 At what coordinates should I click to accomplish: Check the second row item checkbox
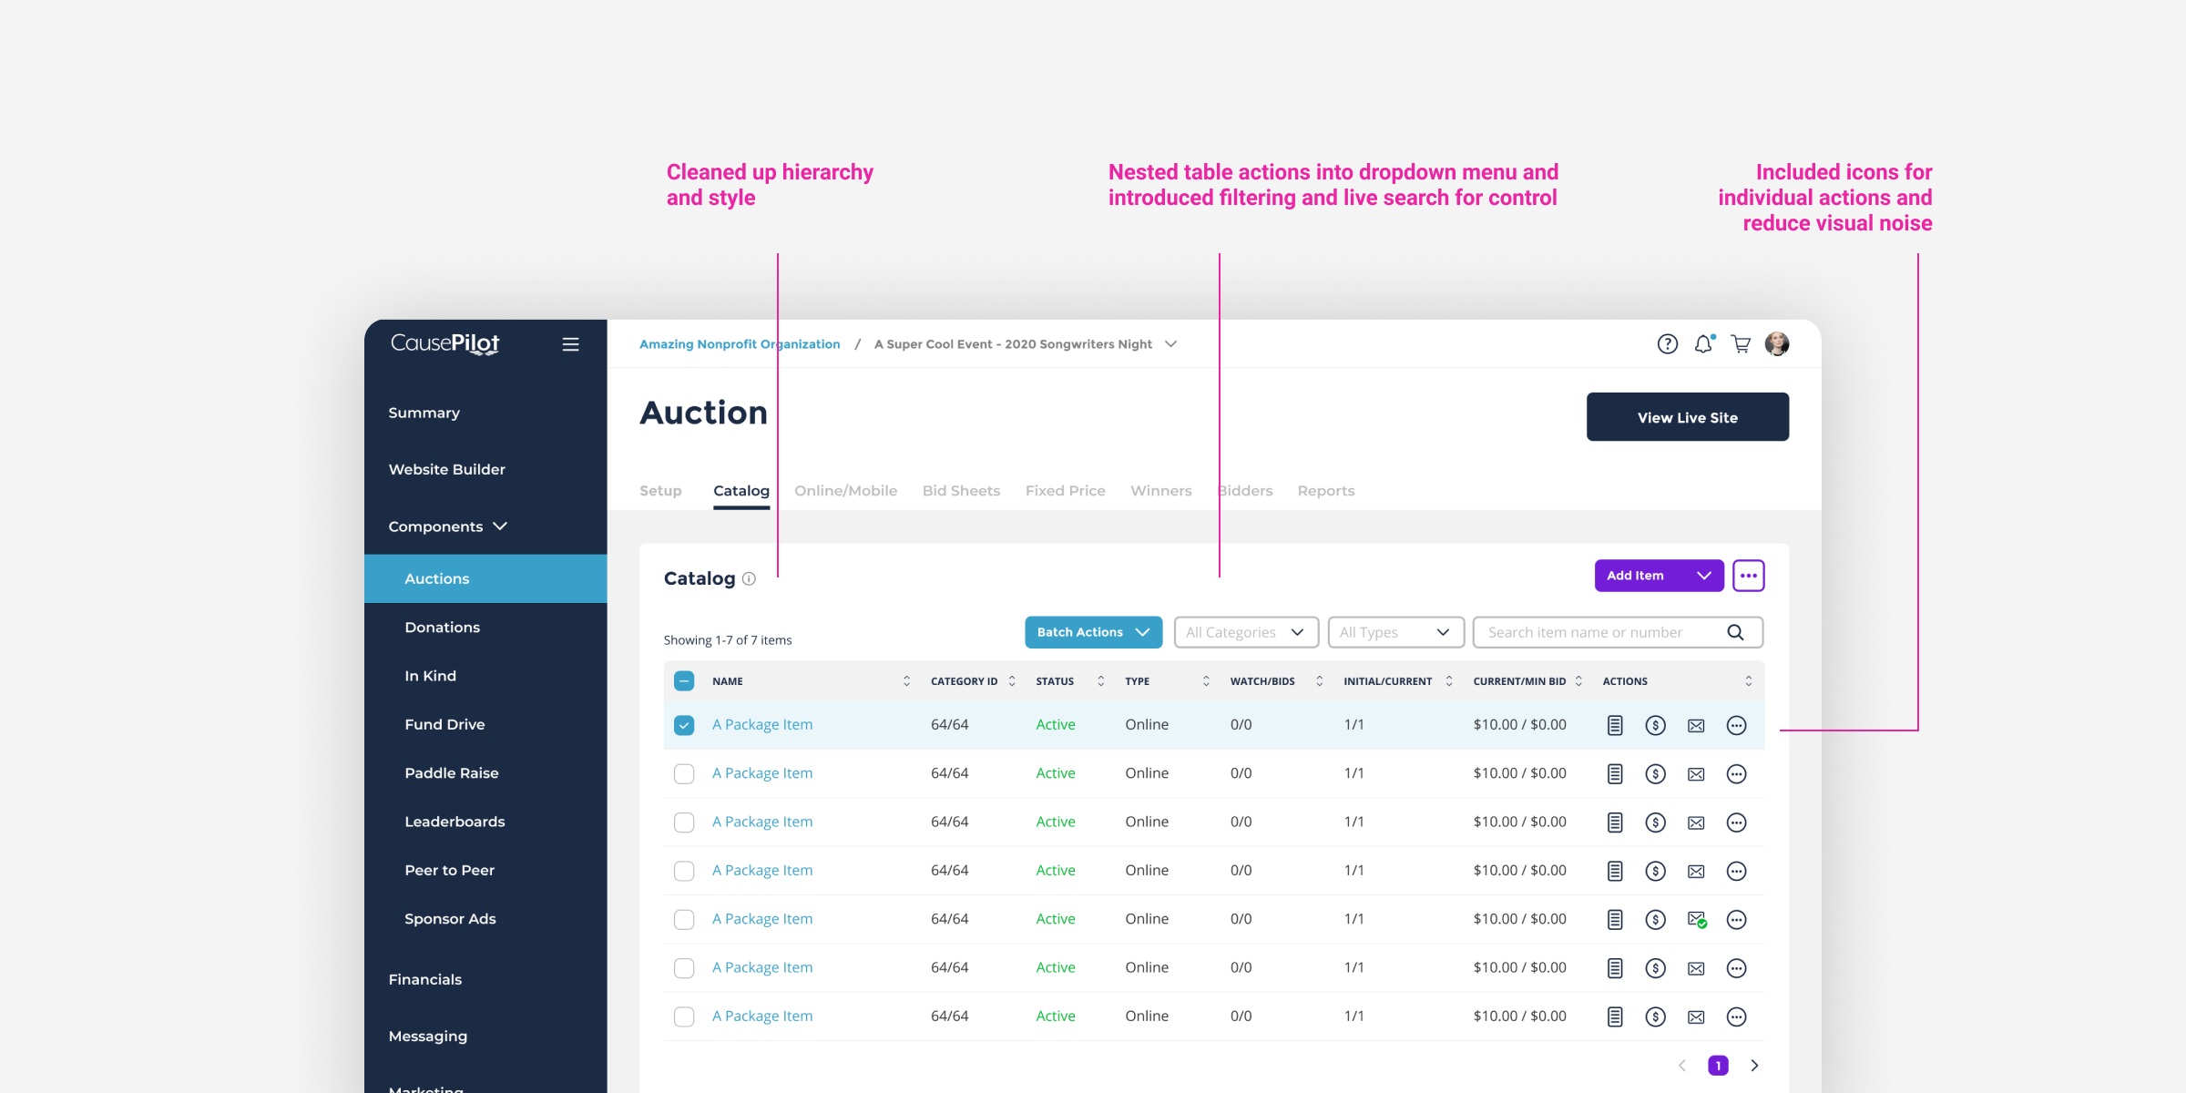(684, 774)
